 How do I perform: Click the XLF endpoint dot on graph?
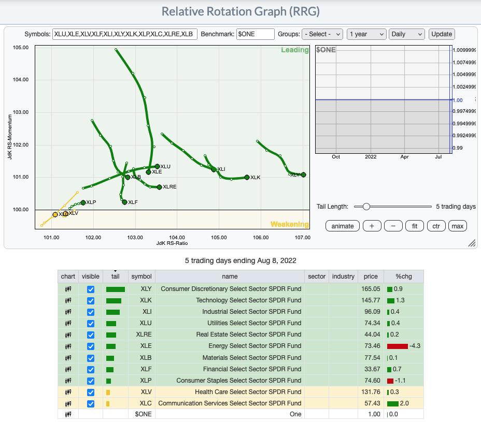(124, 202)
